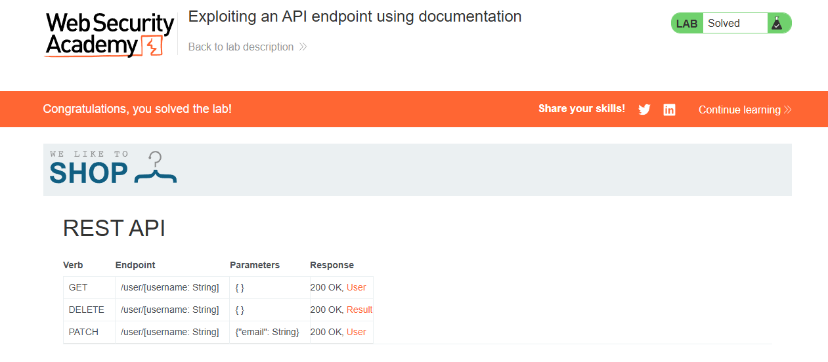Screen dimensions: 828x362
Task: Click double chevron after Back to lab description
Action: point(303,47)
